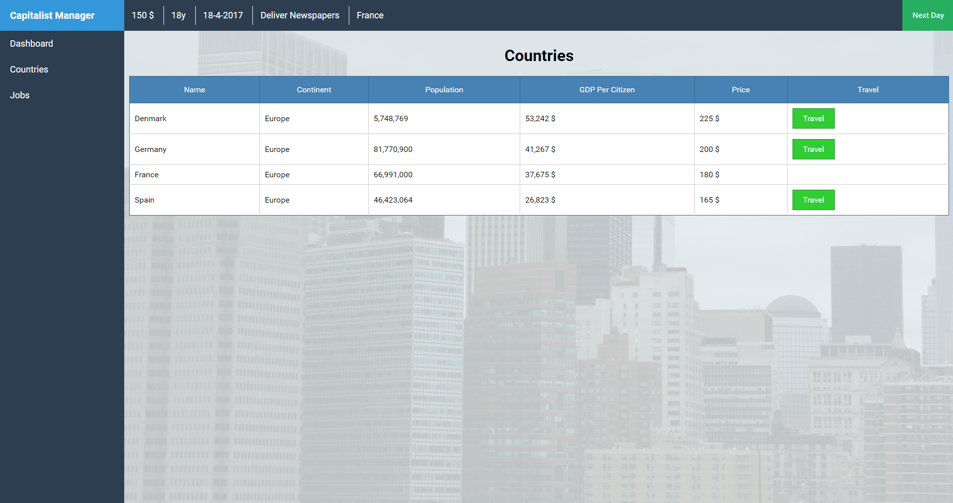Click Europe in the Germany row

277,149
